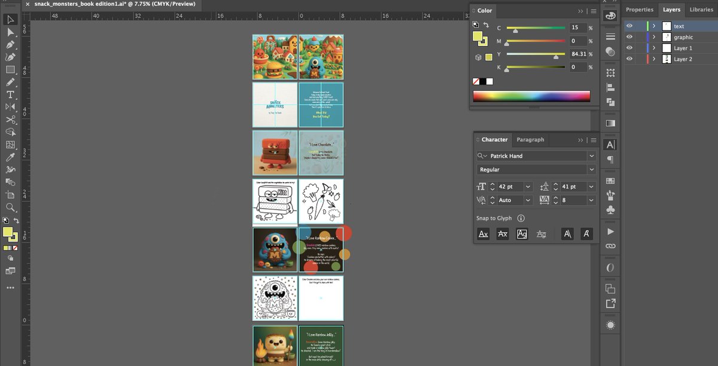Select the Layers tab
The width and height of the screenshot is (718, 366).
point(671,10)
